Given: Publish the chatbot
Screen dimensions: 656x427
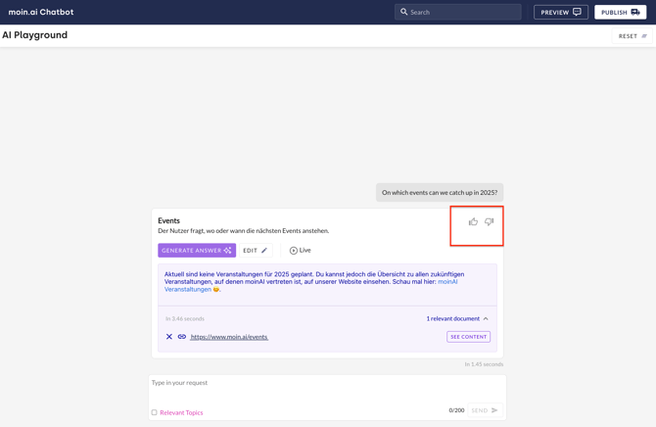Looking at the screenshot, I should [x=620, y=13].
